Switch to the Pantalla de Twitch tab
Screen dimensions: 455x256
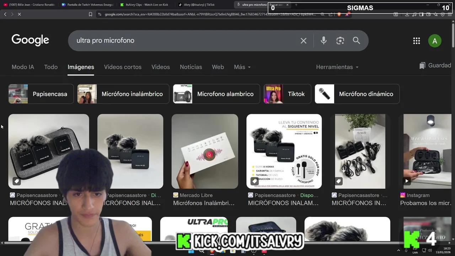tap(87, 5)
